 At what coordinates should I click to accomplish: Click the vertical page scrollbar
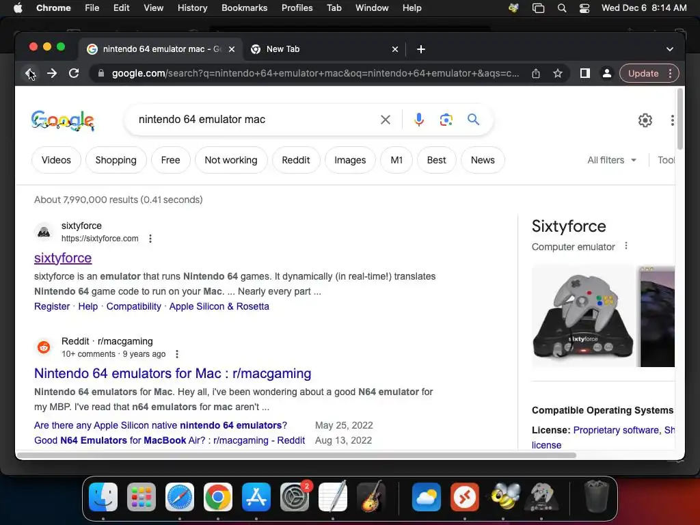(680, 119)
